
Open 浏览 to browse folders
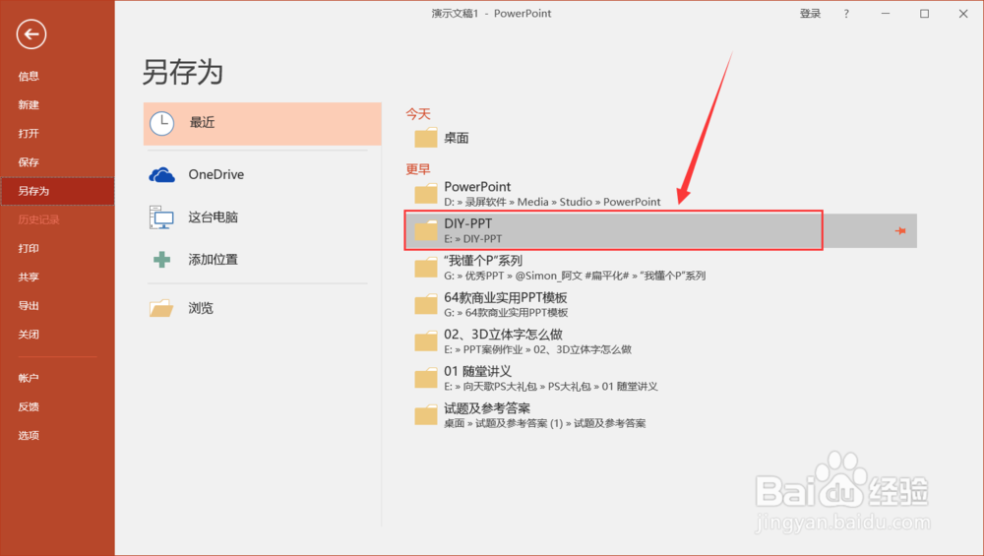(x=201, y=308)
